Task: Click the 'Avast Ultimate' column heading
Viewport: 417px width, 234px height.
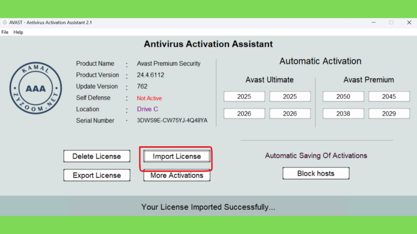Action: click(x=270, y=80)
